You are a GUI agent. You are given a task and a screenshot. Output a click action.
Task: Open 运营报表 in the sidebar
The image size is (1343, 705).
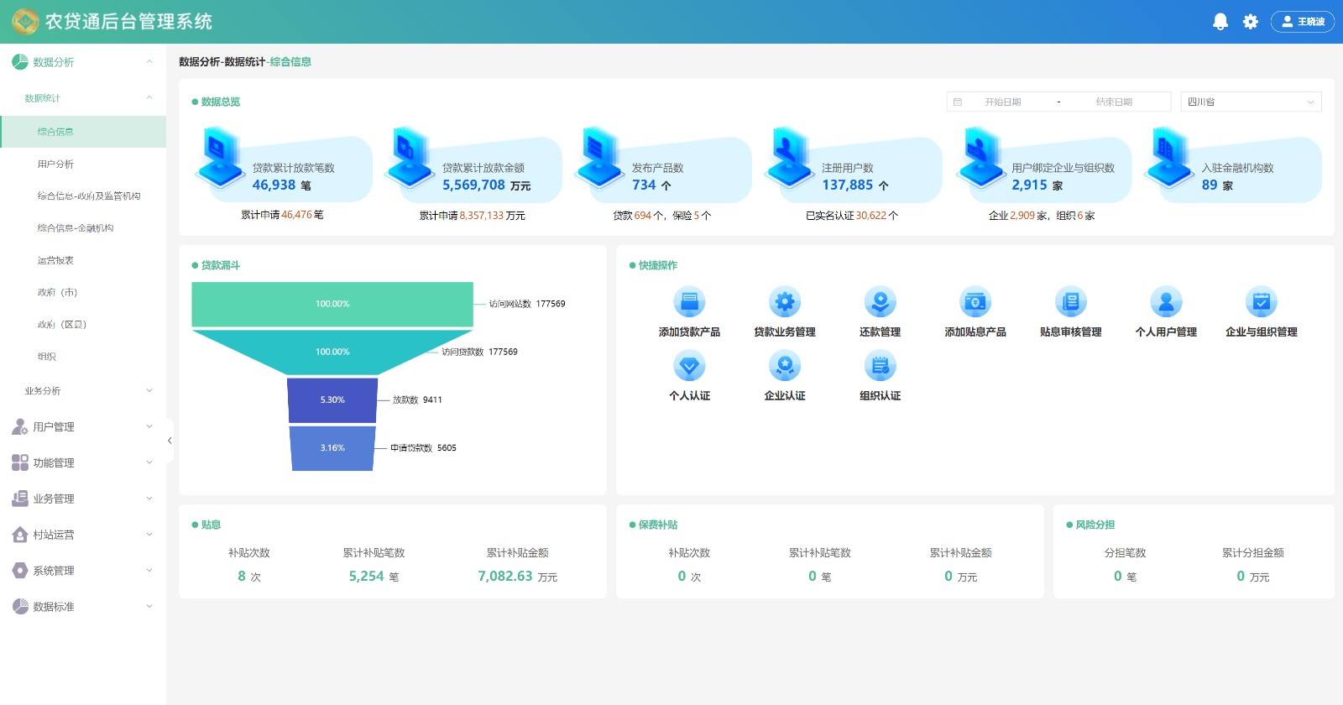point(55,260)
